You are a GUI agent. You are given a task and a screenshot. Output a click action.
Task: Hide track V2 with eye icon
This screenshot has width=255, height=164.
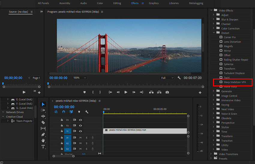(80, 125)
